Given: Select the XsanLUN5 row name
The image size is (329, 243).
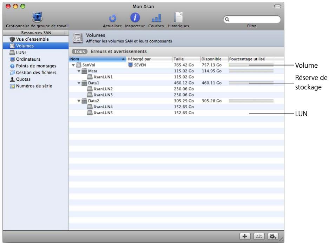Looking at the screenshot, I should point(103,113).
